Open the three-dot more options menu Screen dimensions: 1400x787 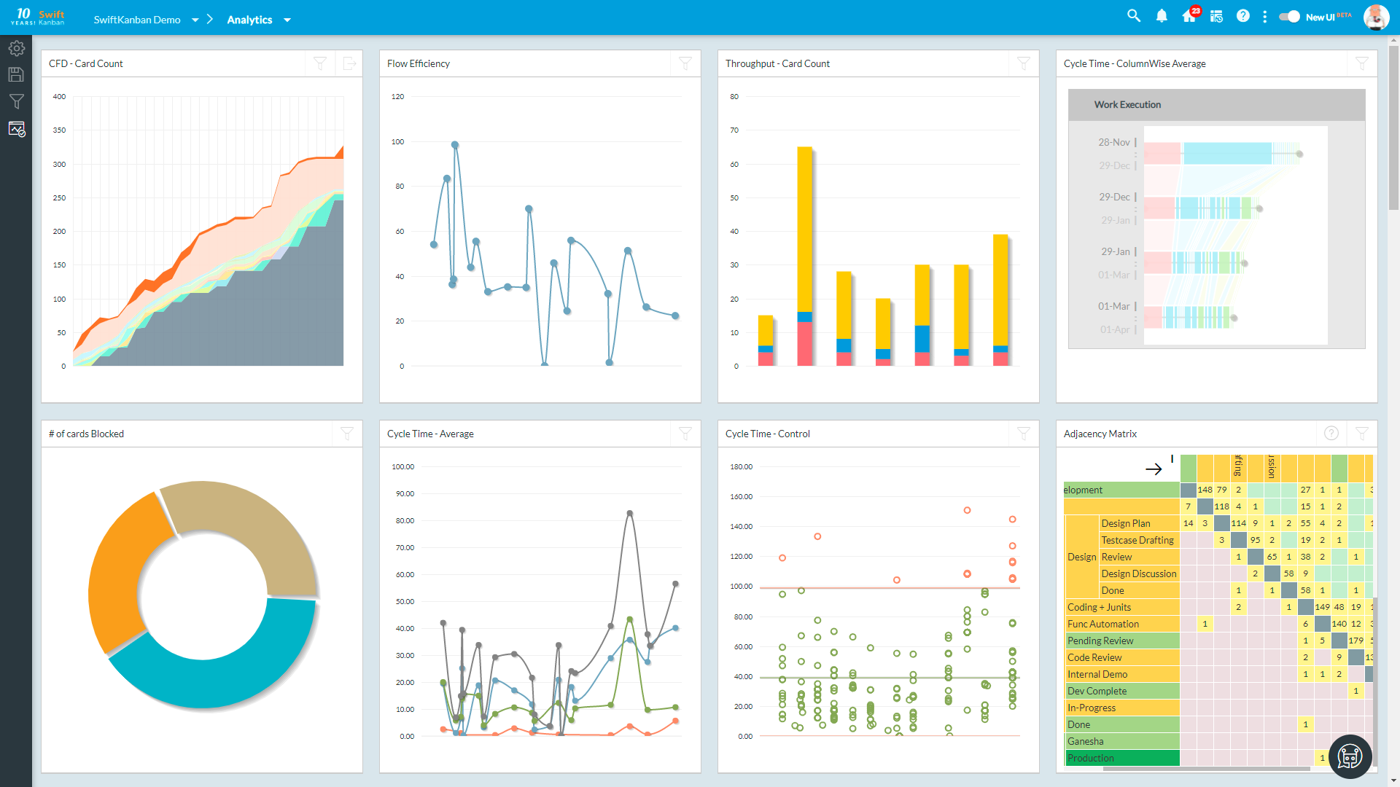pos(1265,16)
